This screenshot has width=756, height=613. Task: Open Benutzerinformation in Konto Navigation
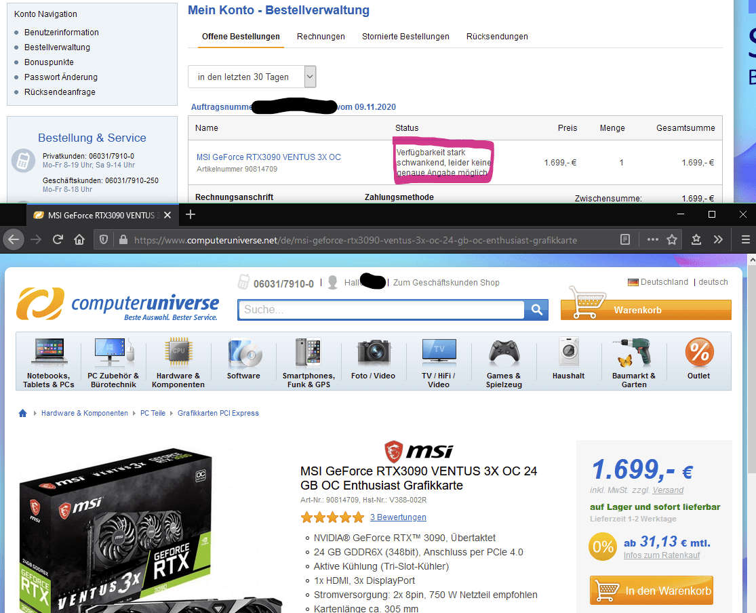point(62,33)
